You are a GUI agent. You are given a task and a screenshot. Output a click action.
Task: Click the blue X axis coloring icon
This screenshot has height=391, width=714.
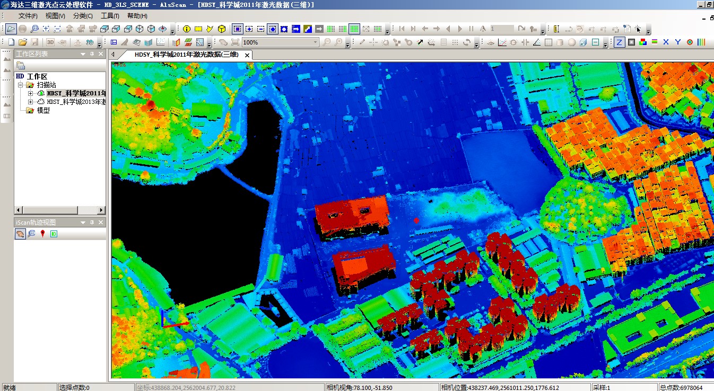666,42
